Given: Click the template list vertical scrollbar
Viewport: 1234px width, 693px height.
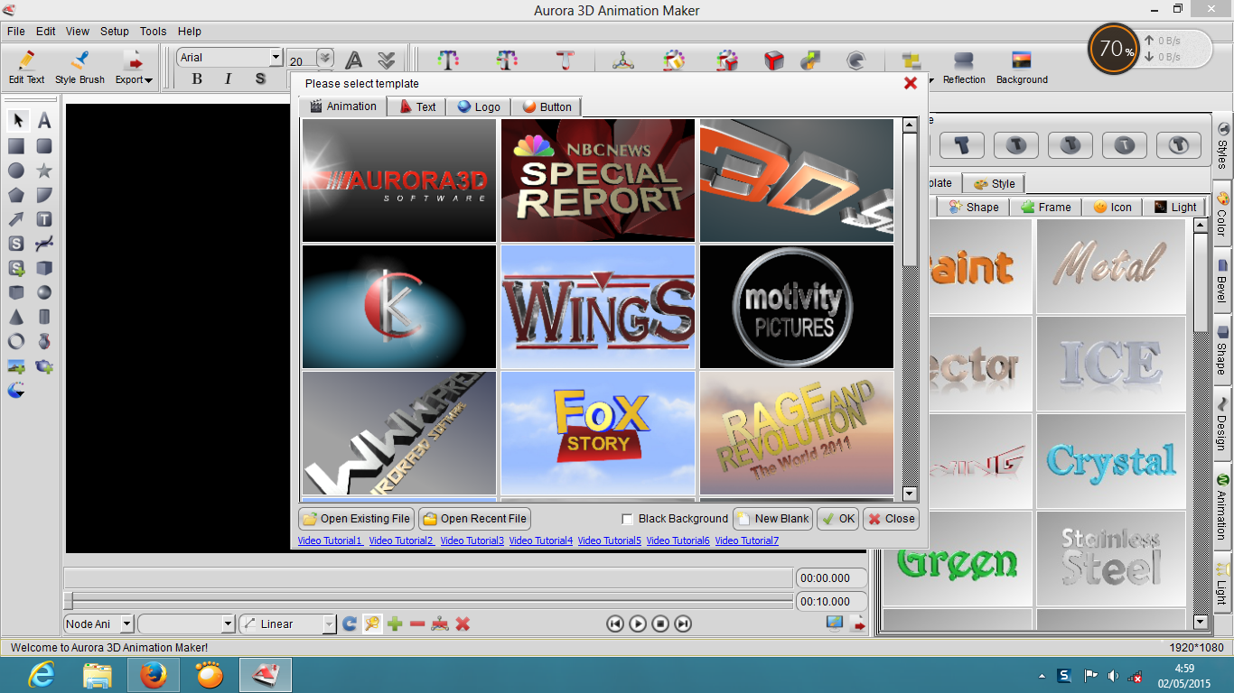Looking at the screenshot, I should tap(910, 310).
